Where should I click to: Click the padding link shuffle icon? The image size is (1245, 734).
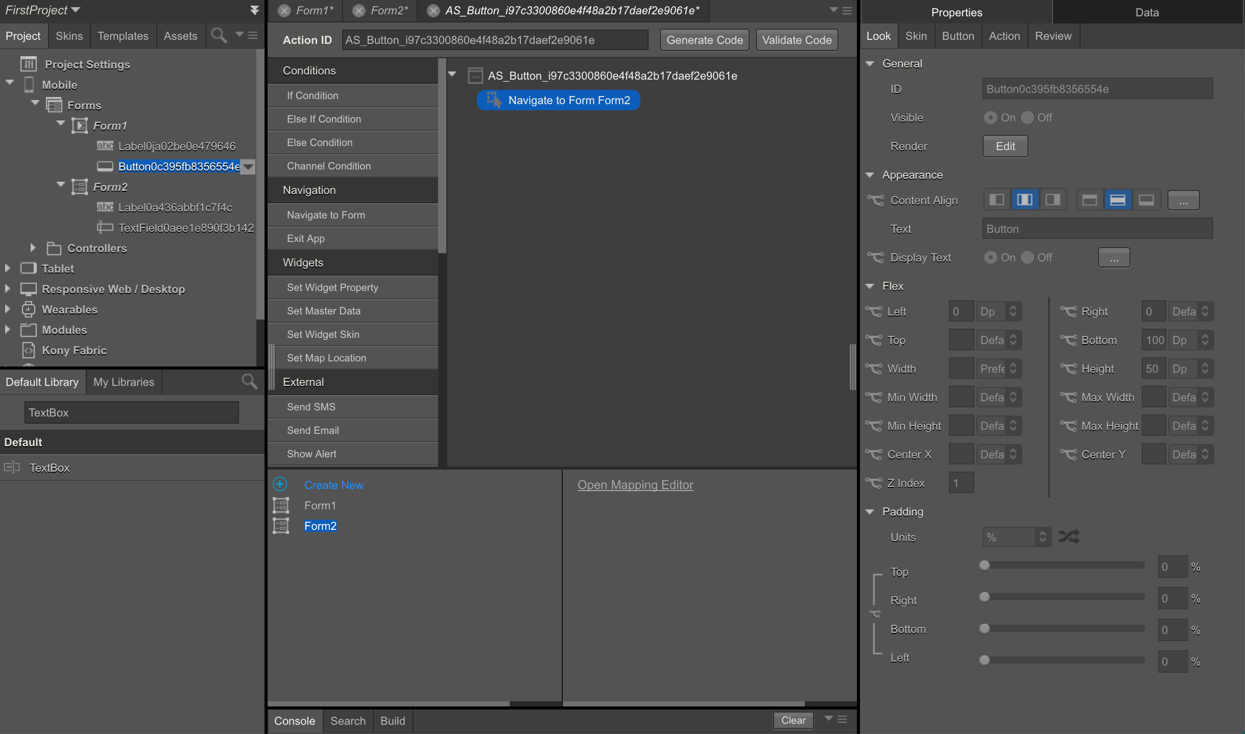pyautogui.click(x=1069, y=537)
